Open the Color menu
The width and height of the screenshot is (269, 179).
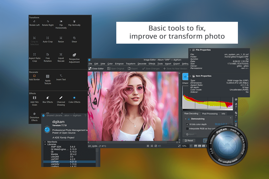[110, 64]
